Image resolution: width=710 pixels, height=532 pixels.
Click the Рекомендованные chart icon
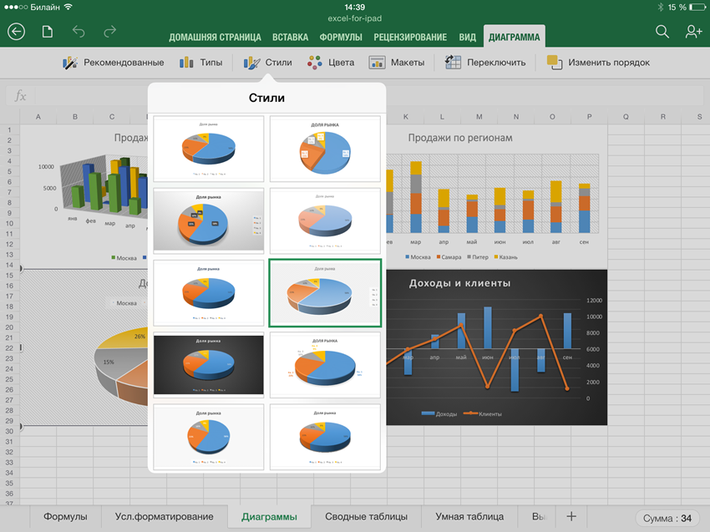[70, 63]
